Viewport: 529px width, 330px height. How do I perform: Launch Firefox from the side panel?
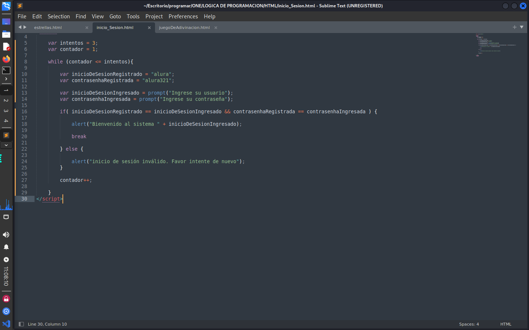(x=6, y=59)
